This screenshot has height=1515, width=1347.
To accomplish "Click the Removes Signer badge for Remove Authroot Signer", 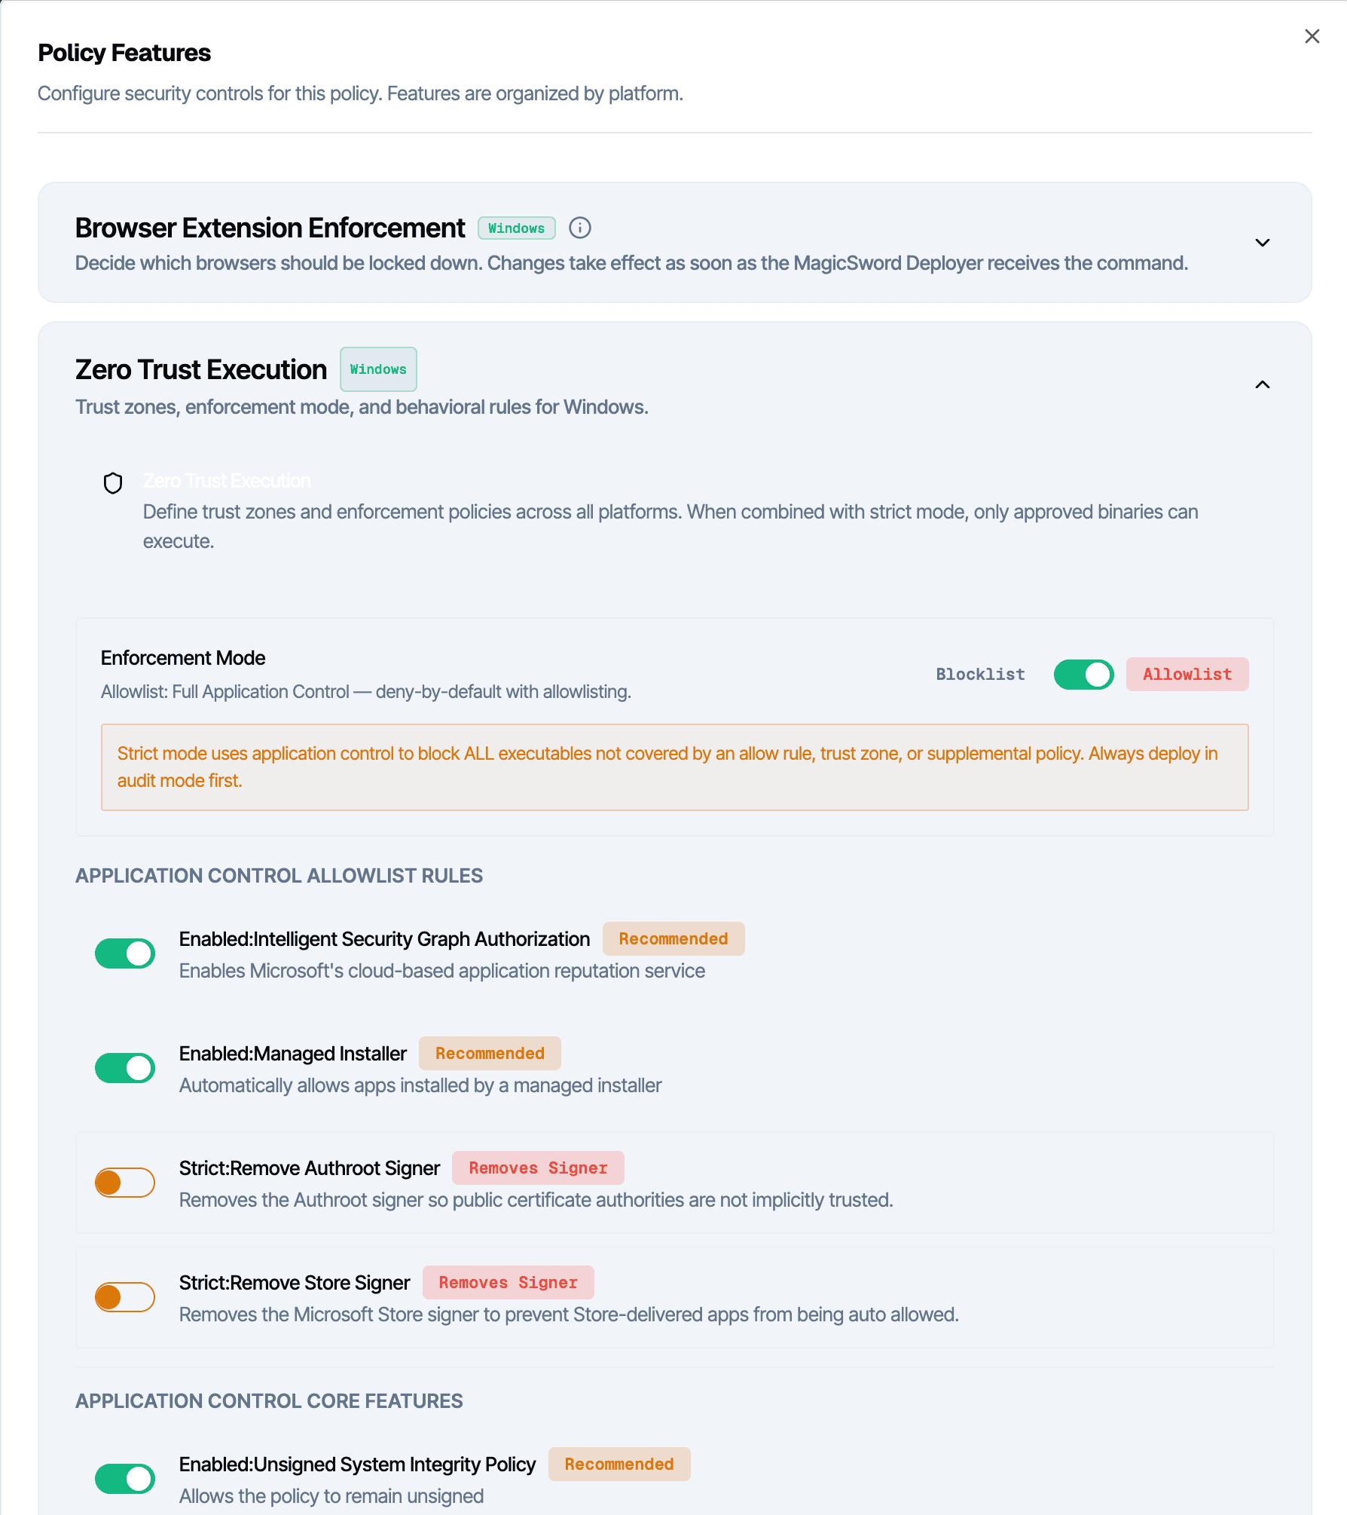I will (x=537, y=1168).
